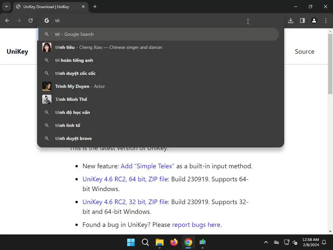The height and width of the screenshot is (250, 333).
Task: Choose 'trình tiêu' Cheng Xiao suggestion
Action: coord(158,47)
